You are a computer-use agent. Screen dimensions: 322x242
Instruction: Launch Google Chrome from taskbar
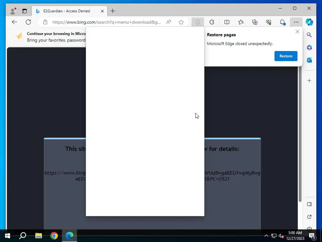pos(54,236)
